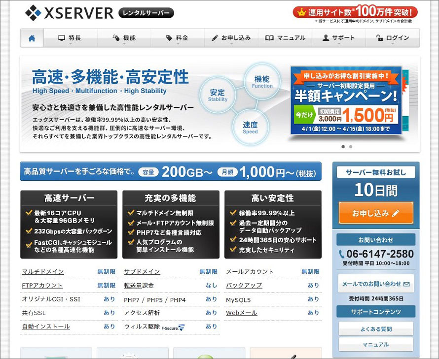Viewport: 439px width, 359px height.
Task: Click the お問い合わせ heading
Action: (376, 240)
